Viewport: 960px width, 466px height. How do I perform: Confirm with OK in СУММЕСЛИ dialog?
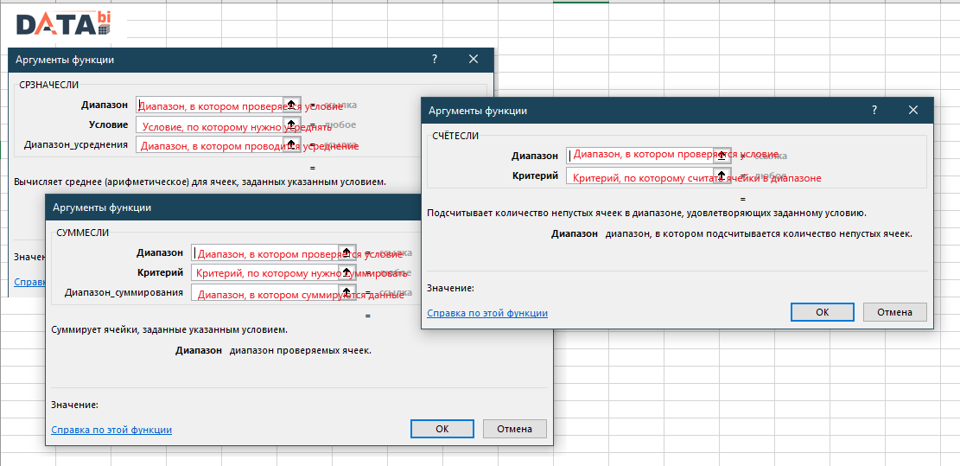point(442,429)
